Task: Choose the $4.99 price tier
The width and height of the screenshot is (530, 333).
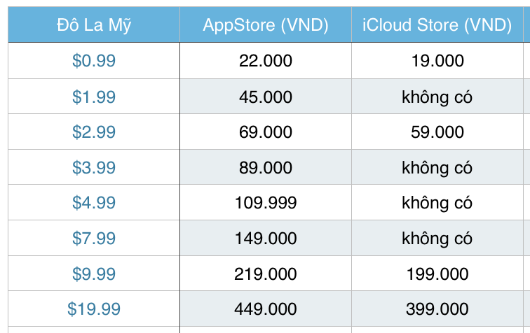Action: (x=94, y=203)
